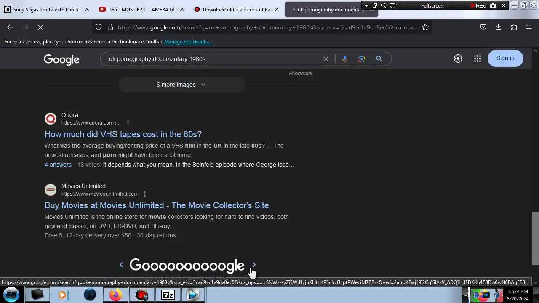Click the Movies Unlimited source name
The width and height of the screenshot is (539, 303).
83,186
